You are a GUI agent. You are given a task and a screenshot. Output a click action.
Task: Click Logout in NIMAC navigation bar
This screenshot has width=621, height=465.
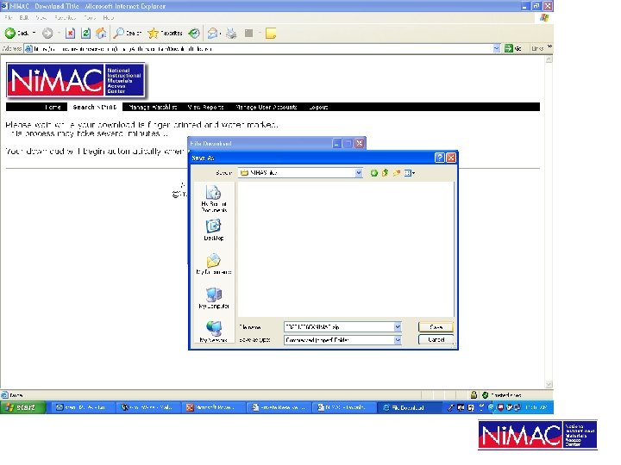(318, 107)
